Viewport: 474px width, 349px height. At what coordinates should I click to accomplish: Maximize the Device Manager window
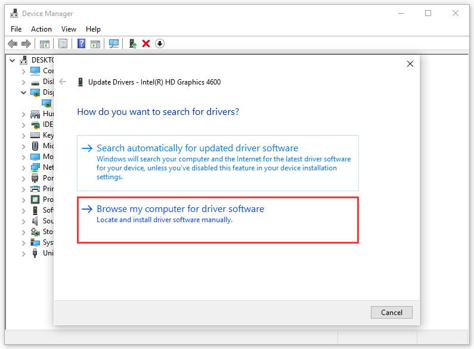tap(428, 13)
